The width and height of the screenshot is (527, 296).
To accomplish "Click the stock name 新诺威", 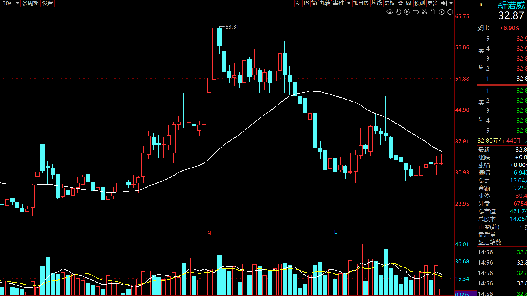I will pos(511,5).
